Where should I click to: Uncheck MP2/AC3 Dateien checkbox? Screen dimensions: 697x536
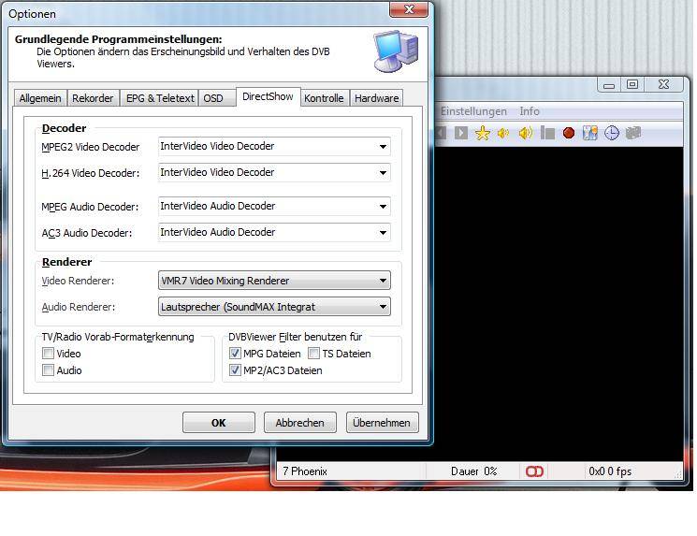click(x=235, y=370)
